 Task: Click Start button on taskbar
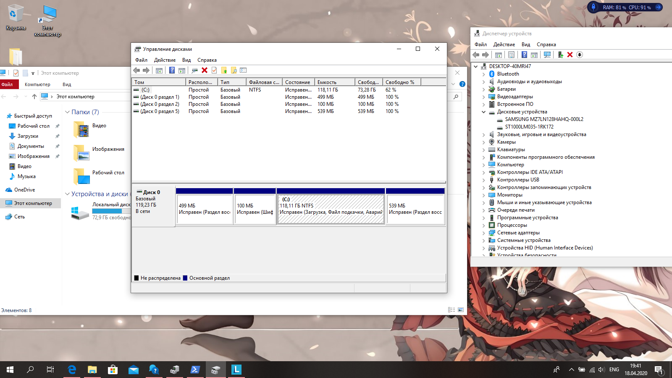10,370
